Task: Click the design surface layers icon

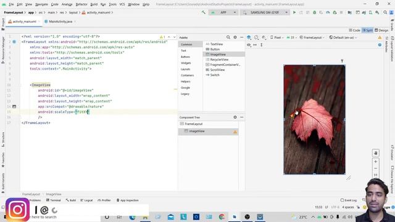Action: 249,37
